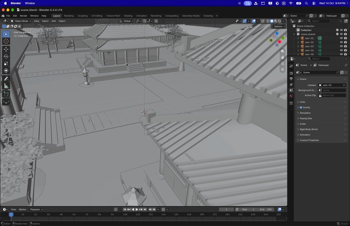Image resolution: width=350 pixels, height=226 pixels.
Task: Select the Measure tool
Action: coord(6,86)
